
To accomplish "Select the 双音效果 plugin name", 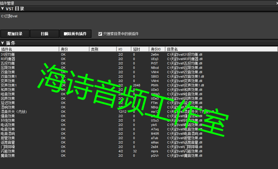I will (8, 72).
